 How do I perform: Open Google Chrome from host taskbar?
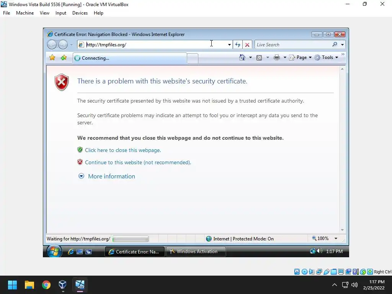[x=46, y=285]
